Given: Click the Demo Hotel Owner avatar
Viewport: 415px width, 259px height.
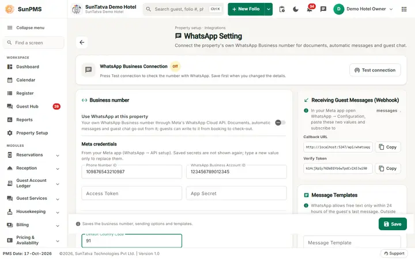Looking at the screenshot, I should coord(338,9).
